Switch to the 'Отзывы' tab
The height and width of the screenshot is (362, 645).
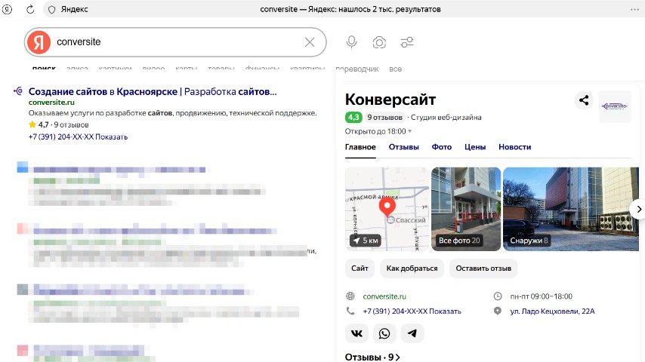pyautogui.click(x=403, y=147)
